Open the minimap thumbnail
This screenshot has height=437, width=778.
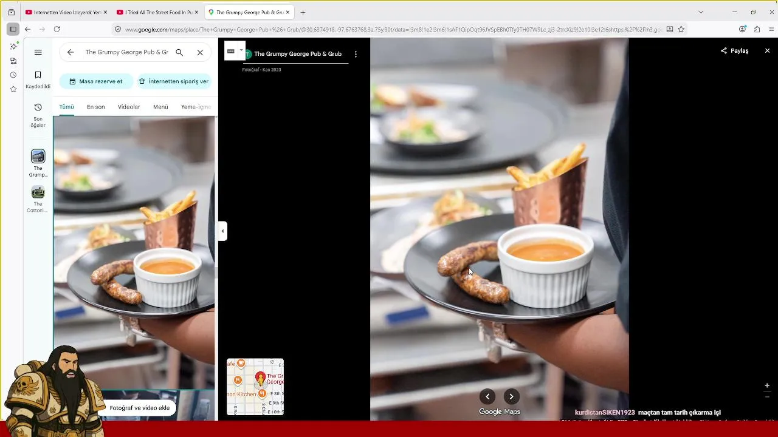[255, 387]
